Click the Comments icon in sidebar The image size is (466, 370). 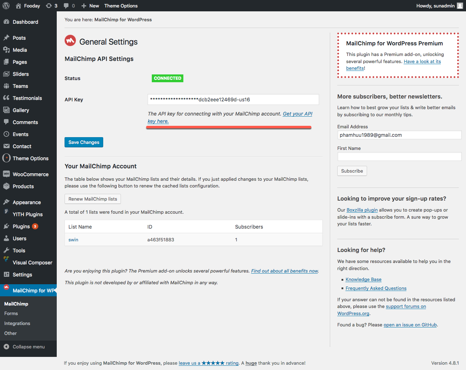pyautogui.click(x=6, y=122)
